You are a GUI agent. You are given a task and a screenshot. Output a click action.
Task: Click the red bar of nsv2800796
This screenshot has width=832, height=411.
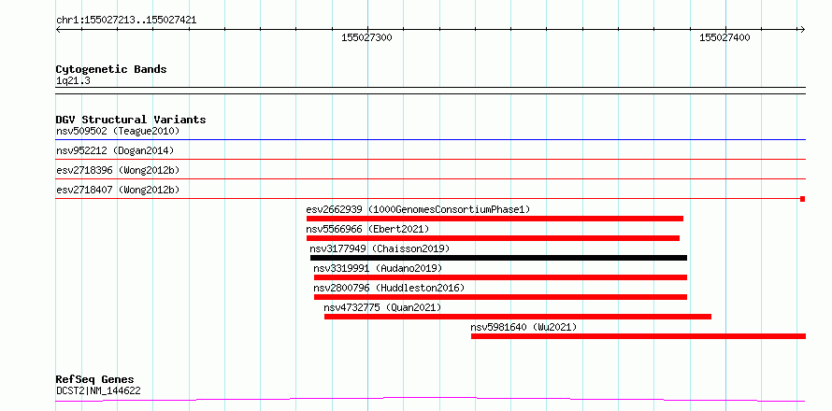pyautogui.click(x=500, y=297)
